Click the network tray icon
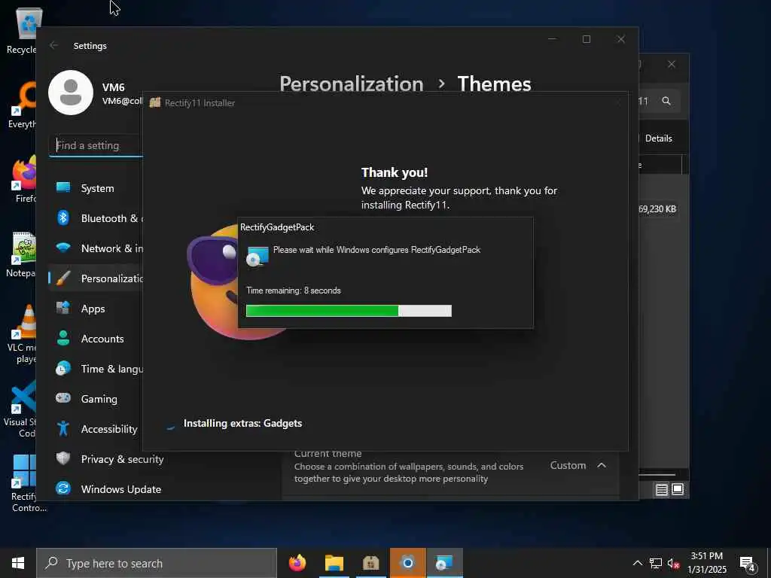The height and width of the screenshot is (578, 771). [656, 563]
